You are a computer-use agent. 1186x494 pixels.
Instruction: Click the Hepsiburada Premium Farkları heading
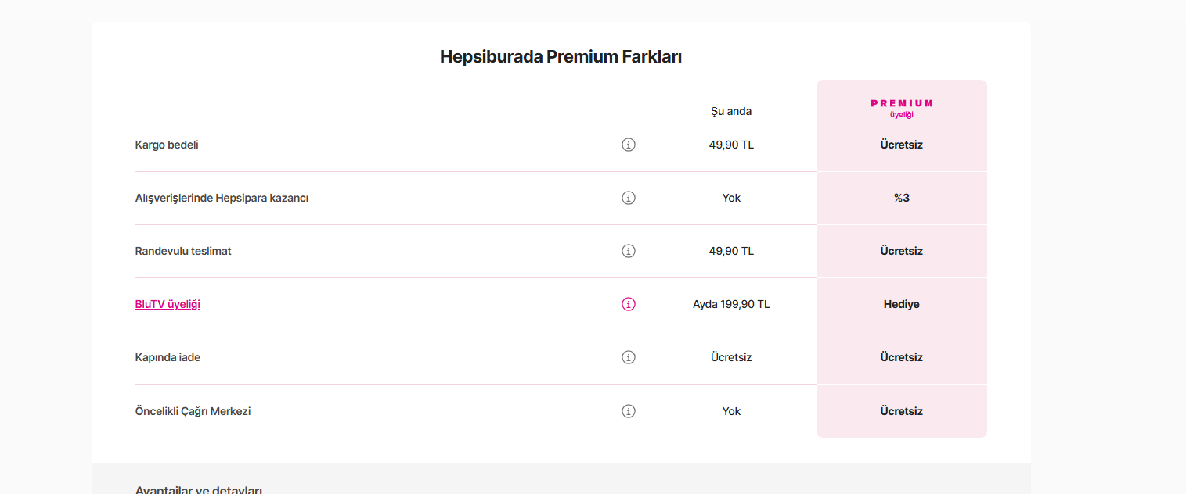click(561, 57)
